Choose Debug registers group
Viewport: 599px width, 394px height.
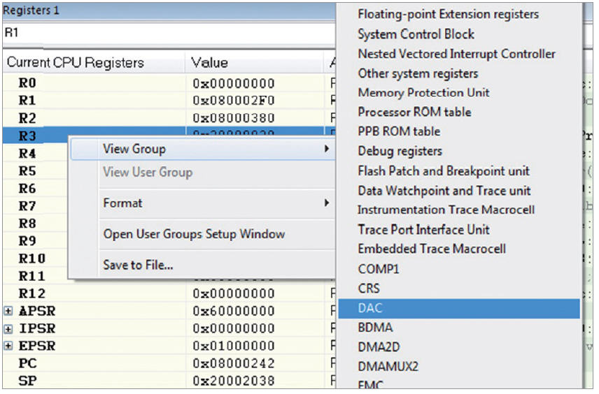[x=400, y=151]
